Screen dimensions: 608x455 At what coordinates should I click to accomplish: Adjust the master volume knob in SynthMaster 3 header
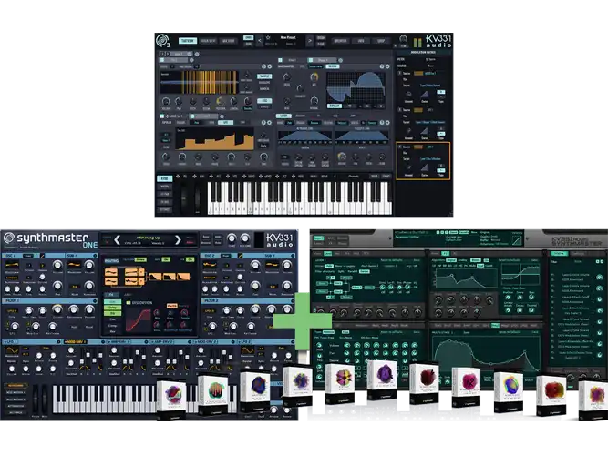[403, 39]
